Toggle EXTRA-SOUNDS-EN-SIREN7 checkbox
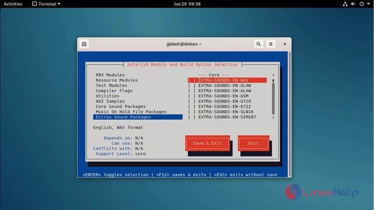This screenshot has width=374, height=210. coord(192,117)
